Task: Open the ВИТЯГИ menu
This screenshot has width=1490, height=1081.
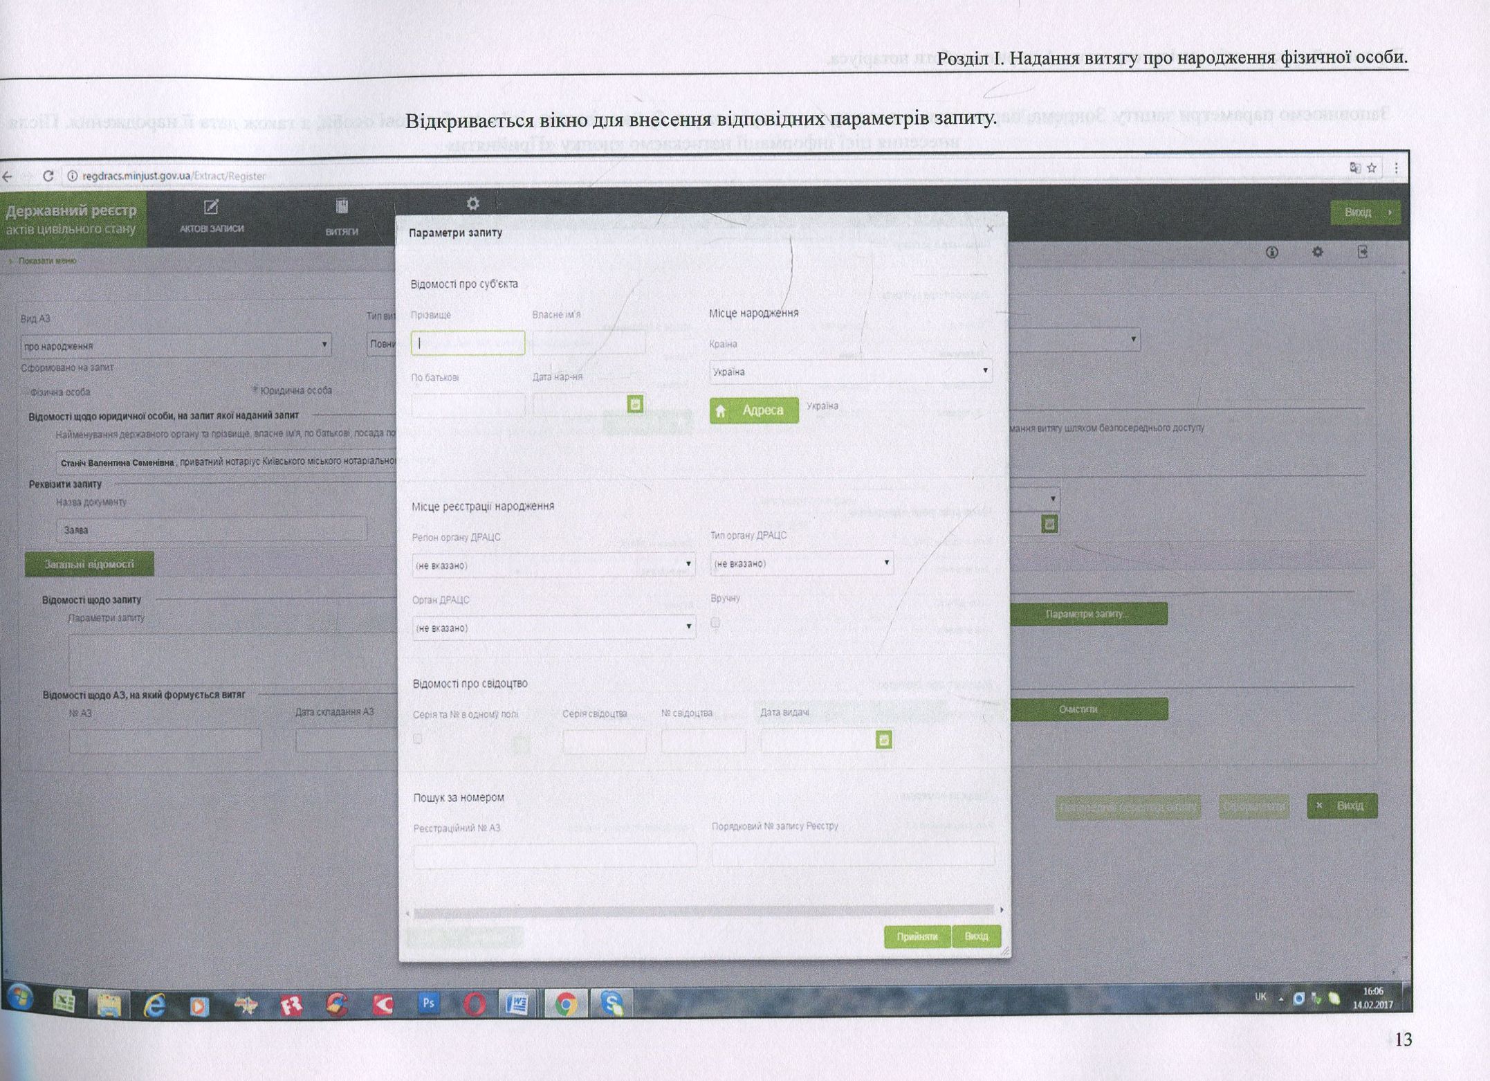Action: [x=342, y=219]
